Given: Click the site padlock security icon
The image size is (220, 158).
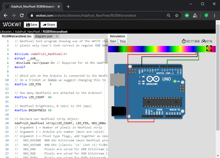Looking at the screenshot, I should [x=32, y=15].
